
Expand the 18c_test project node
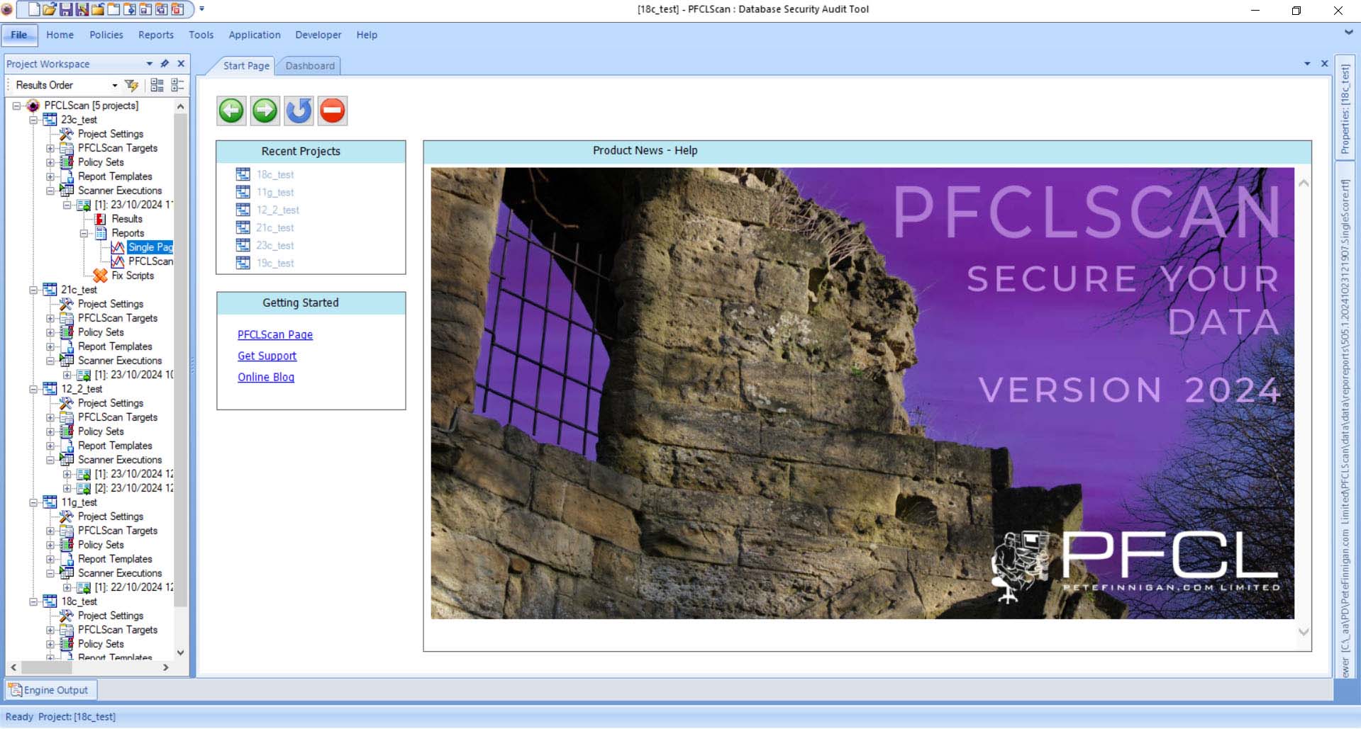coord(33,601)
